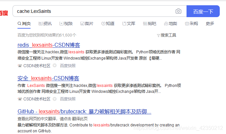Click the 视频 play icon
Image resolution: width=226 pixels, height=134 pixels.
62,23
